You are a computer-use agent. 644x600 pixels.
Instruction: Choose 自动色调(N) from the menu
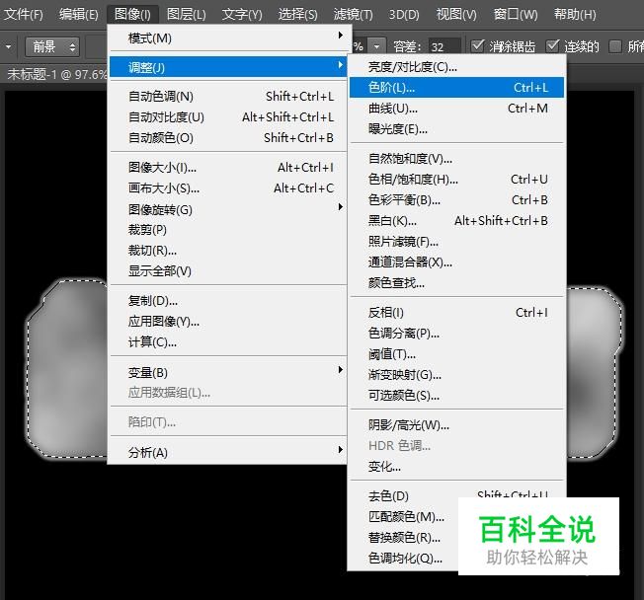point(228,97)
